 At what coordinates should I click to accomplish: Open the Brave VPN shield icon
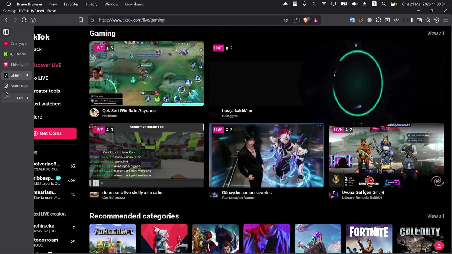pos(437,20)
